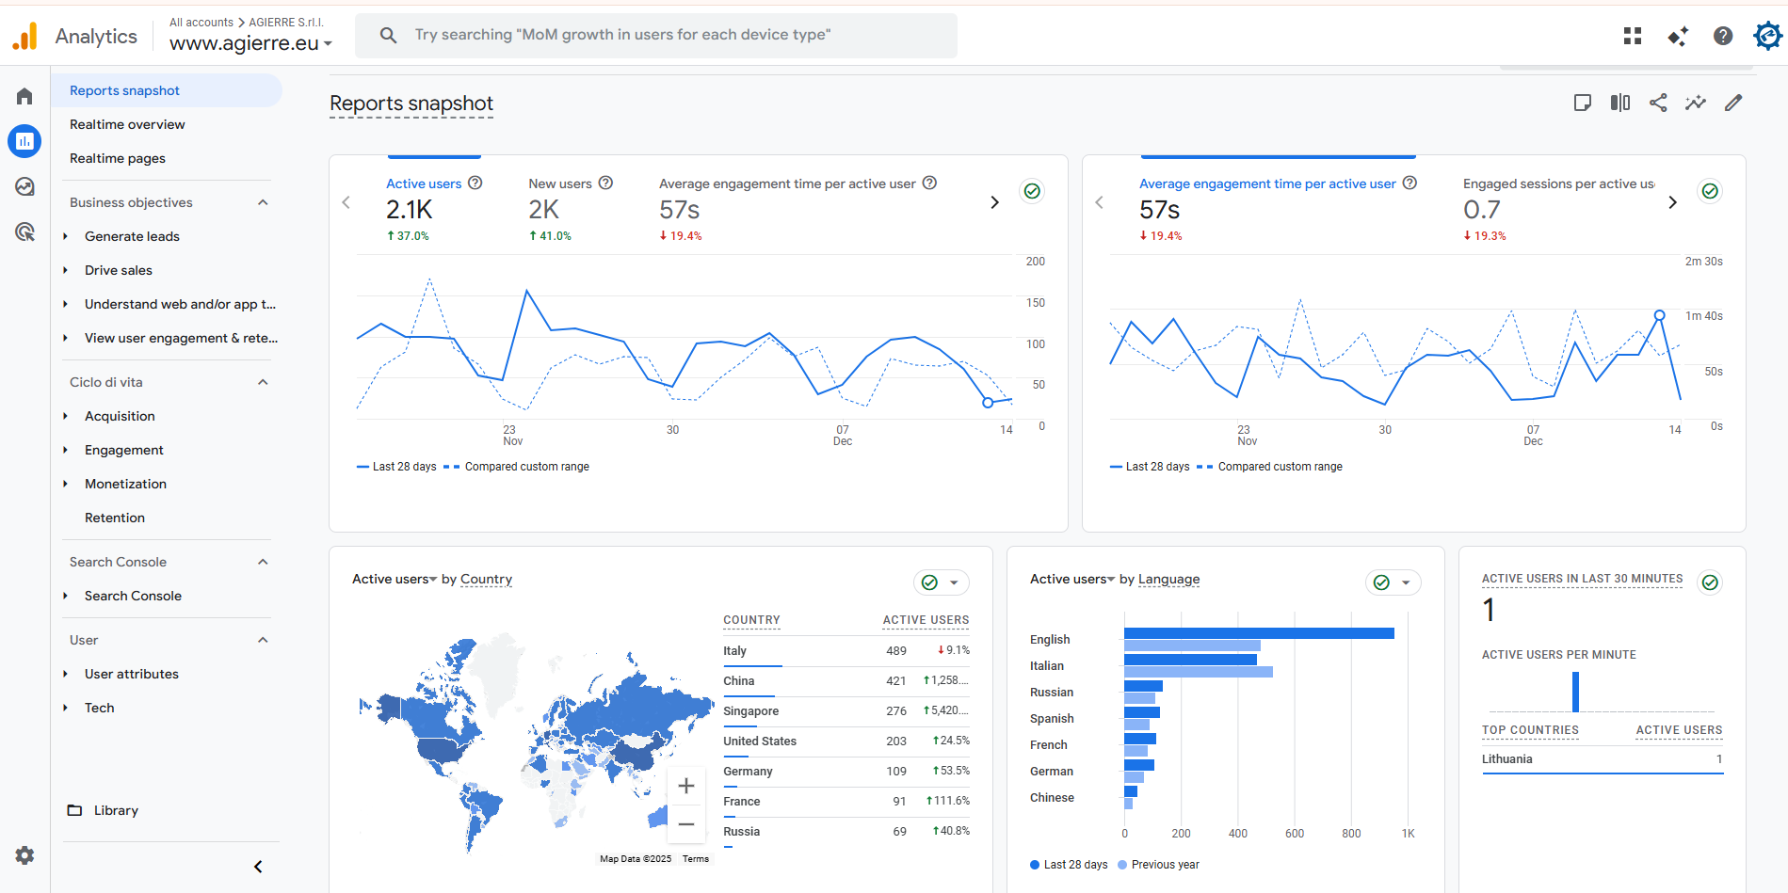1788x893 pixels.
Task: Click the active users per minute bar
Action: (x=1575, y=692)
